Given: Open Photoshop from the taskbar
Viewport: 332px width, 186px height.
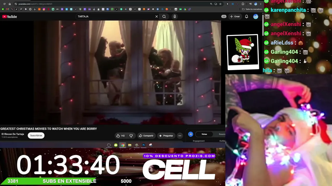Looking at the screenshot, I should click(x=144, y=145).
